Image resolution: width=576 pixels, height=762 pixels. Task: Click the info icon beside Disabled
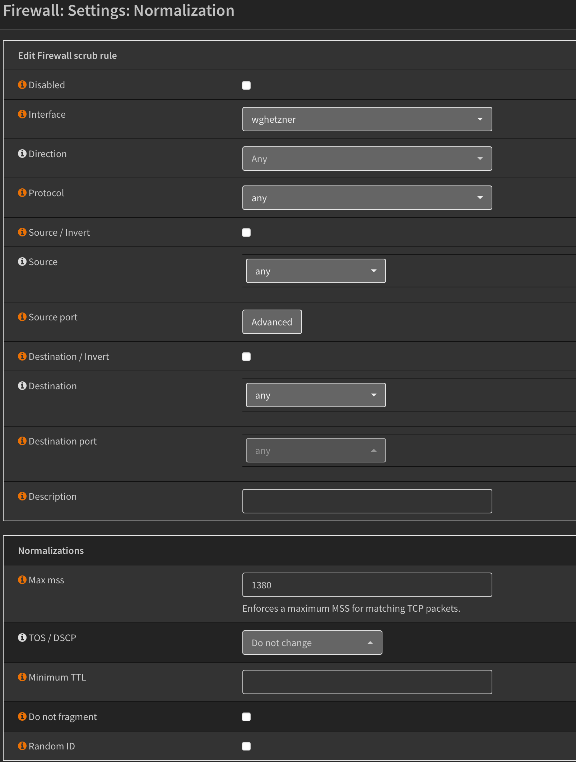click(22, 84)
